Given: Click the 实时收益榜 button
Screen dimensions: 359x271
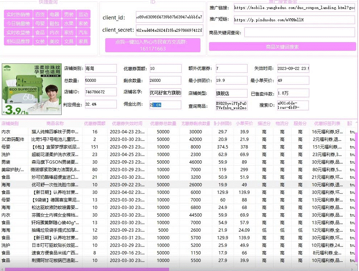Looking at the screenshot, I should 18,32.
